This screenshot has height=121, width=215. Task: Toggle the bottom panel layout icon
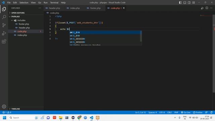tap(185, 3)
